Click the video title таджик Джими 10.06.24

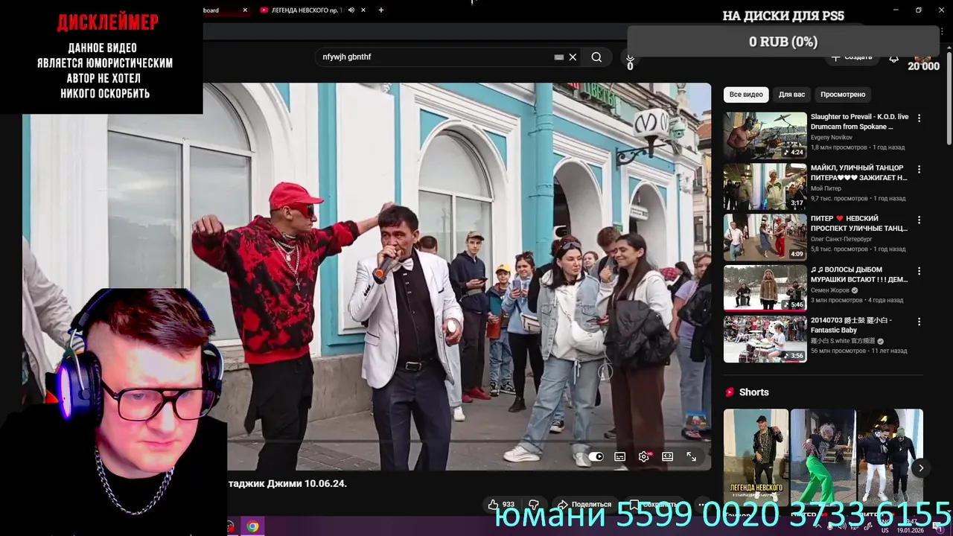(x=287, y=484)
